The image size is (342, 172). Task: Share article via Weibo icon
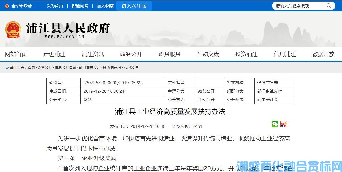tap(284, 124)
